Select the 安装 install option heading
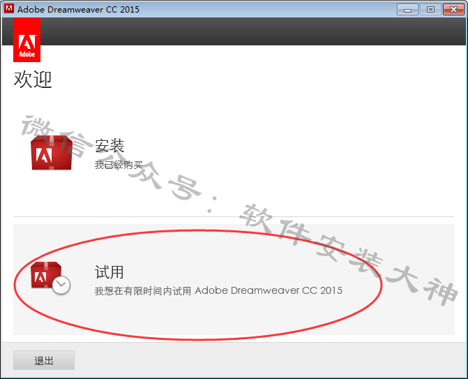Viewport: 468px width, 379px height. click(110, 146)
